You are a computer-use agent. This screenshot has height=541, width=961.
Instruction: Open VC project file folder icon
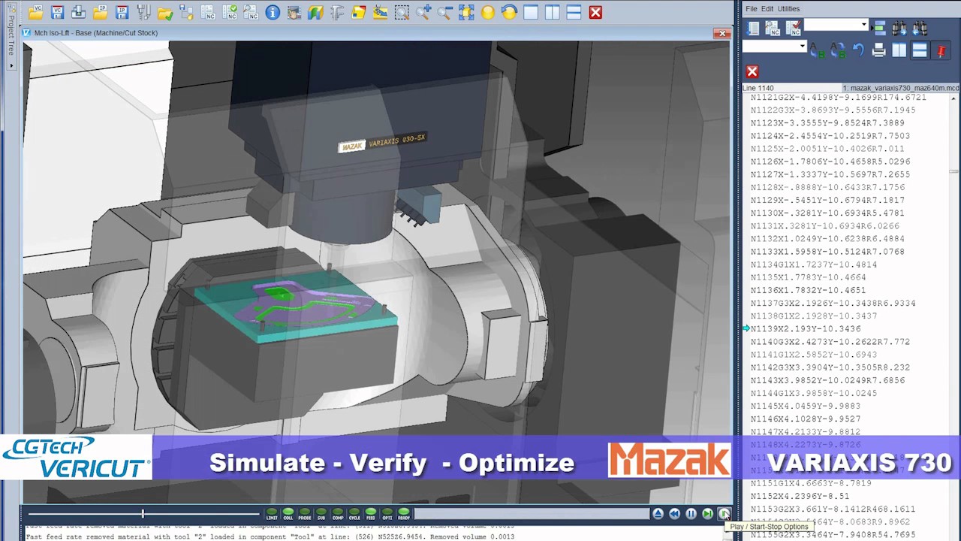36,12
